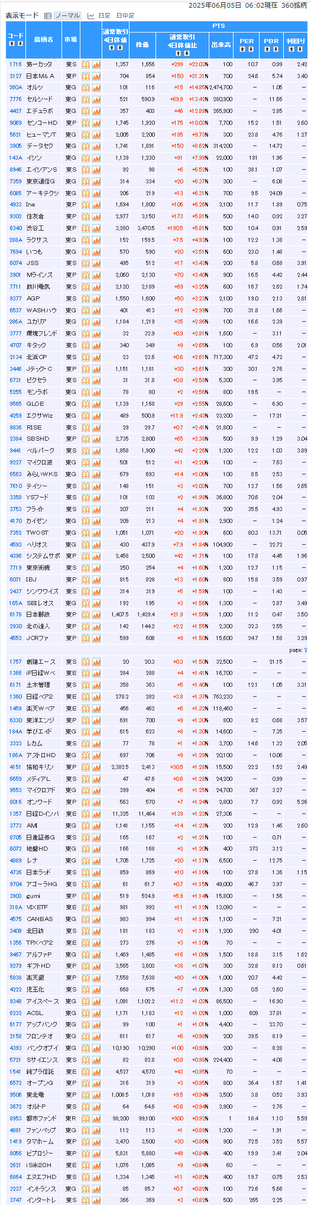The image size is (311, 1205).
Task: Open book icon for JCRファ row
Action: tap(85, 638)
